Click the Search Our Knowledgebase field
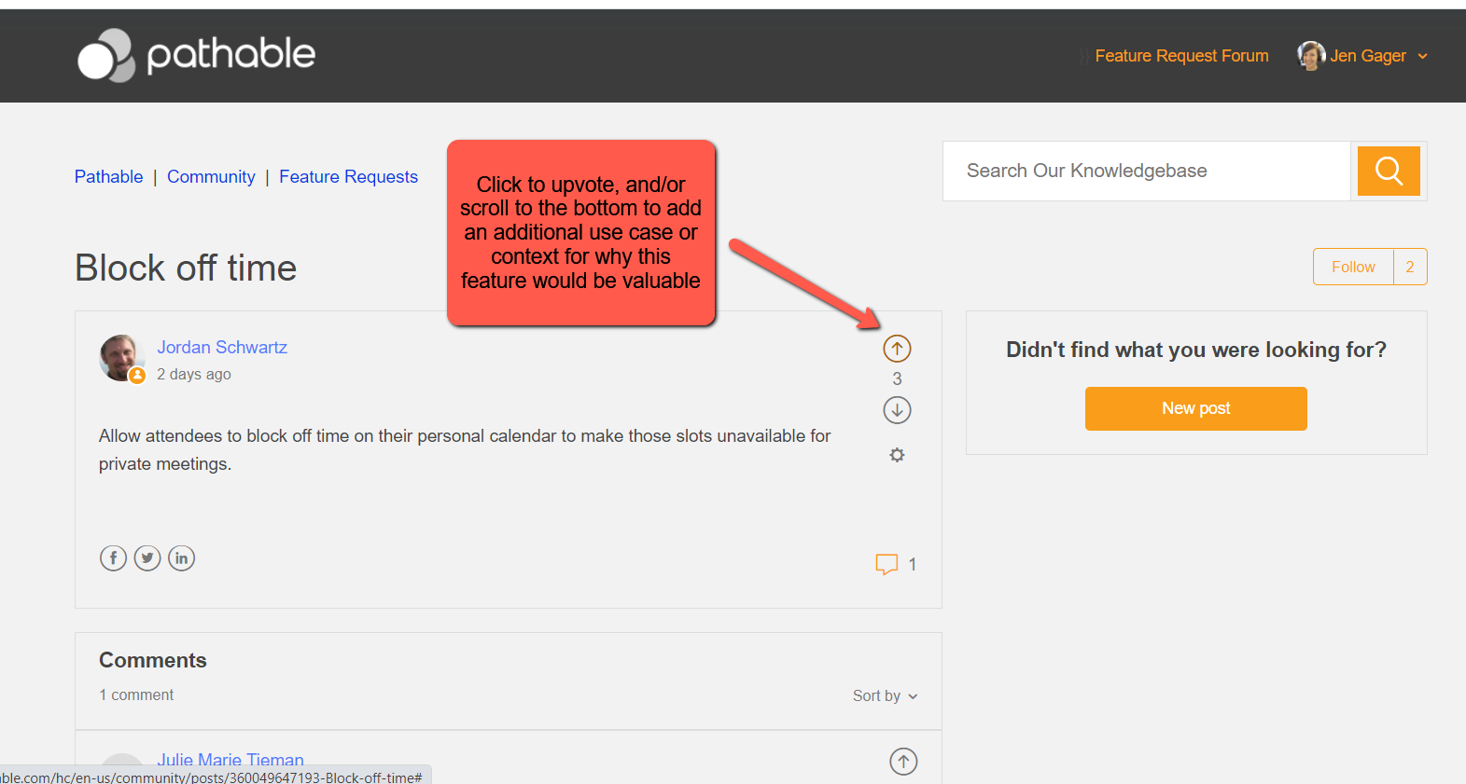The image size is (1466, 784). click(x=1147, y=171)
